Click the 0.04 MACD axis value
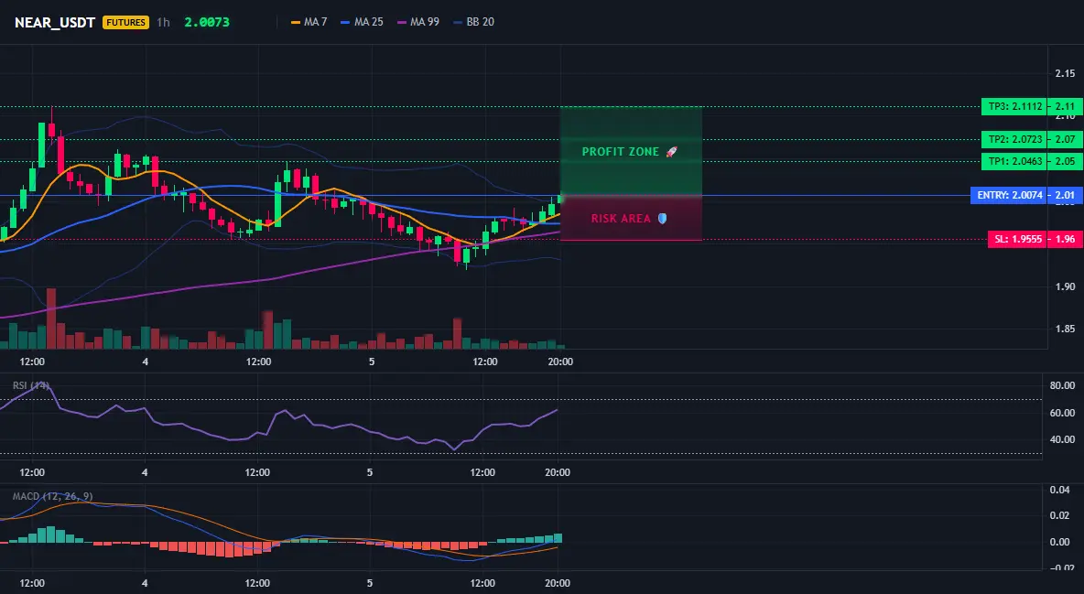1084x594 pixels. pos(1060,490)
